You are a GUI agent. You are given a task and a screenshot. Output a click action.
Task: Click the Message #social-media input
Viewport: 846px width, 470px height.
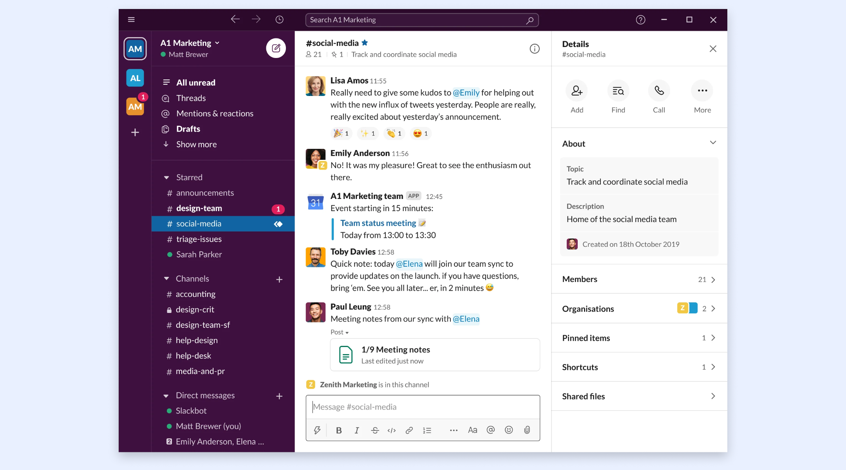(423, 407)
